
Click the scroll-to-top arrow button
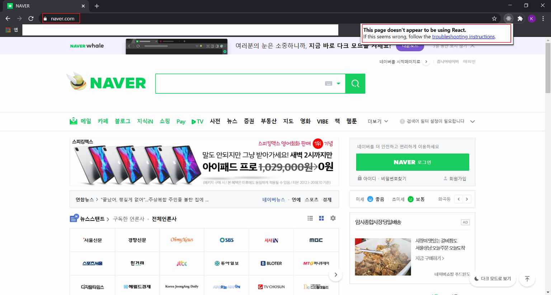tap(527, 279)
